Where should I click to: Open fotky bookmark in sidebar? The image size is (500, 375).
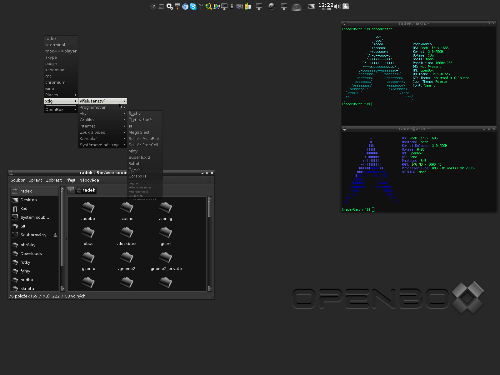click(x=34, y=262)
